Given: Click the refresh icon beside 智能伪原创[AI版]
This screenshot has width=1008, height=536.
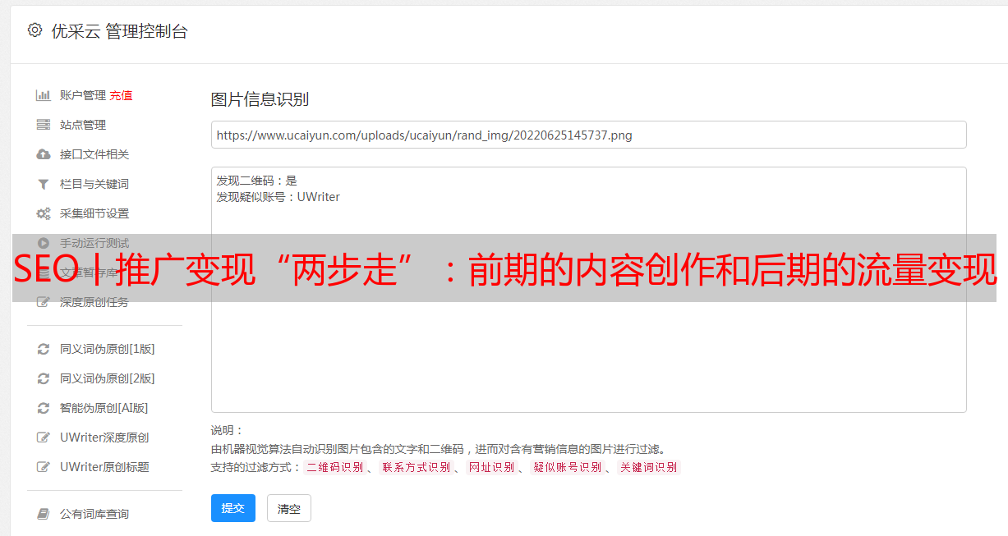Looking at the screenshot, I should [44, 408].
